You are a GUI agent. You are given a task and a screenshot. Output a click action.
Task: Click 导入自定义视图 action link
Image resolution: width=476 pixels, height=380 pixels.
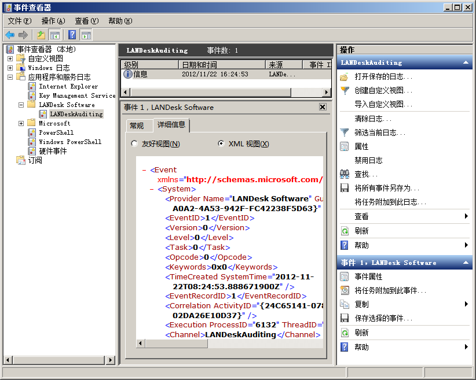coord(383,104)
